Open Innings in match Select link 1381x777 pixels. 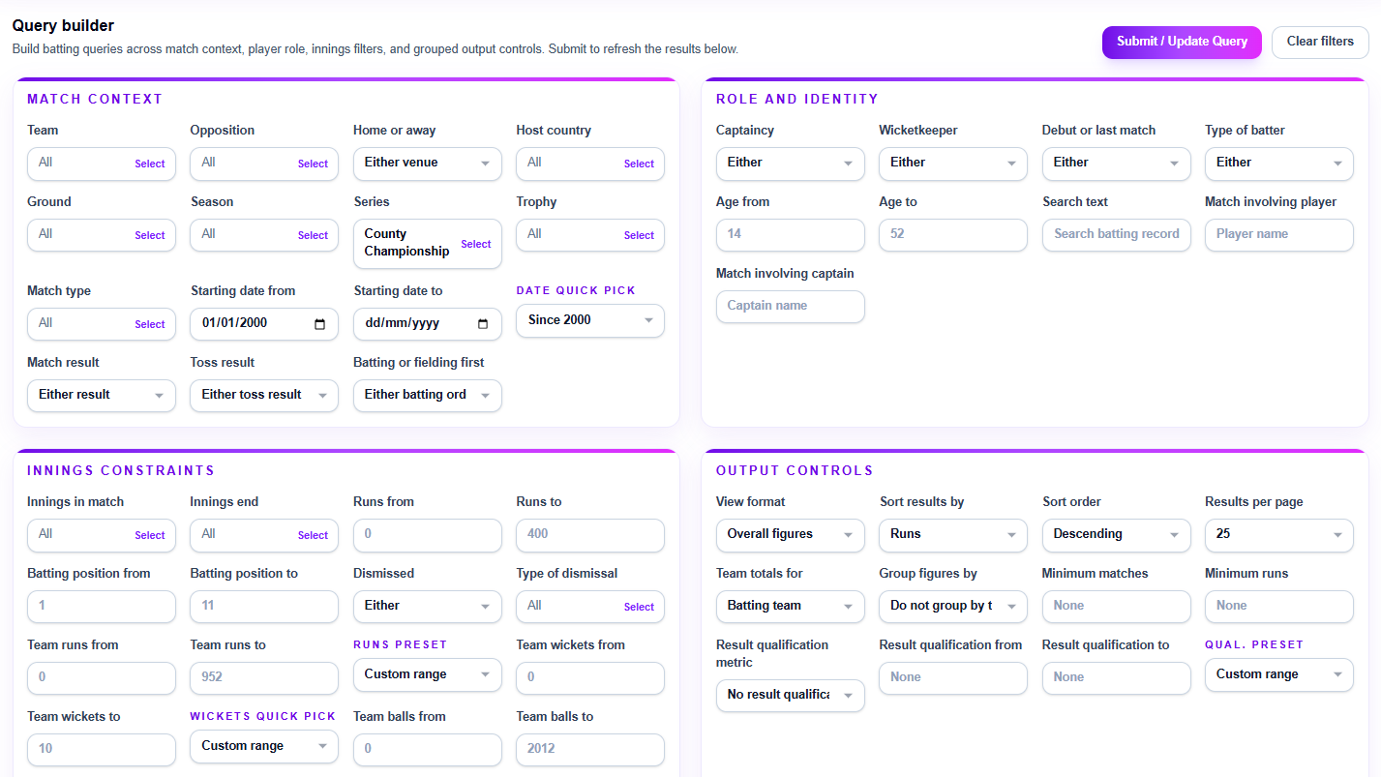click(150, 535)
